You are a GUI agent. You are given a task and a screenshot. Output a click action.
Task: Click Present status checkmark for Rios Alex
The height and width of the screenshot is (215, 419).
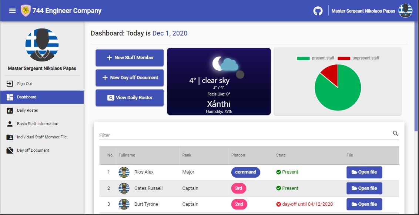point(278,172)
